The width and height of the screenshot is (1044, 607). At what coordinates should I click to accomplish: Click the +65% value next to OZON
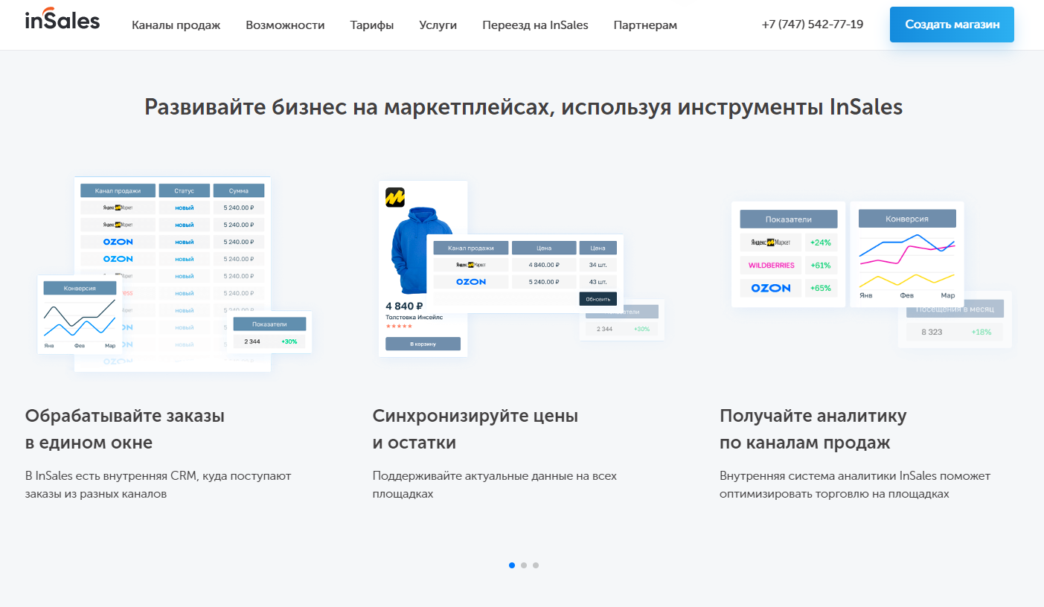pos(821,288)
